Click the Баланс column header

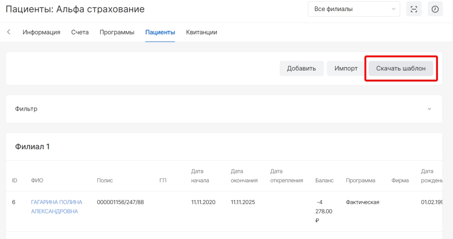(x=324, y=180)
